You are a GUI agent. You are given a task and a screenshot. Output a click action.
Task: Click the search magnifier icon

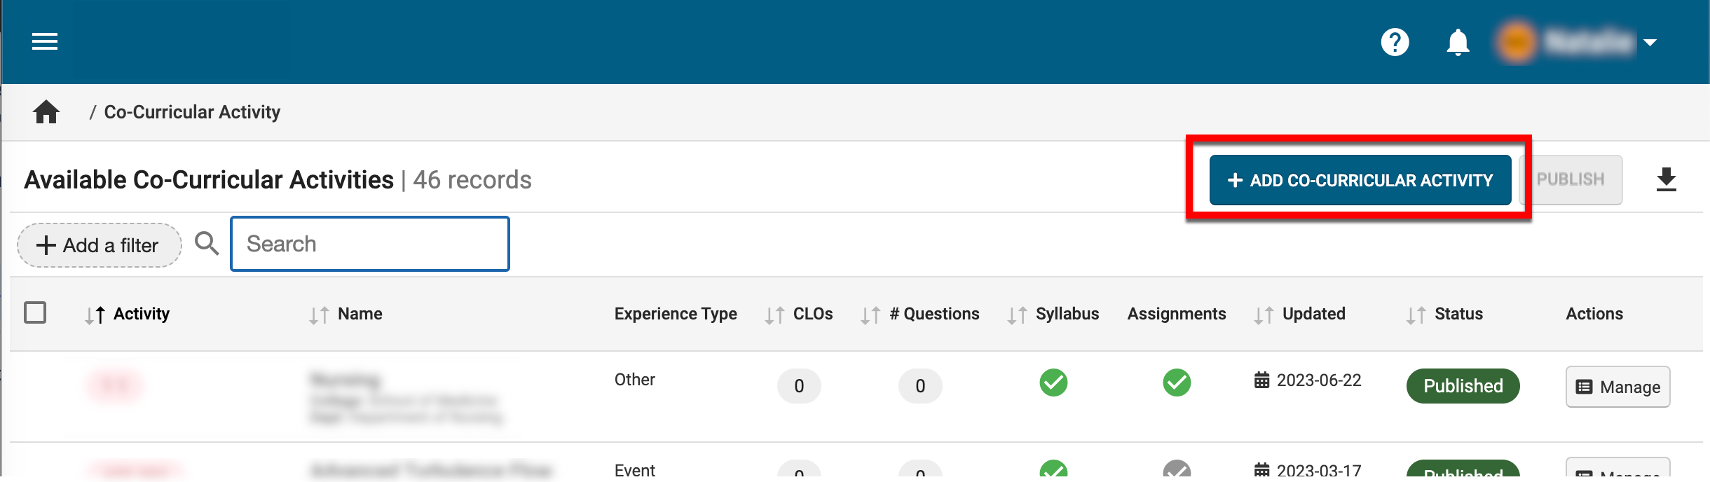point(207,244)
